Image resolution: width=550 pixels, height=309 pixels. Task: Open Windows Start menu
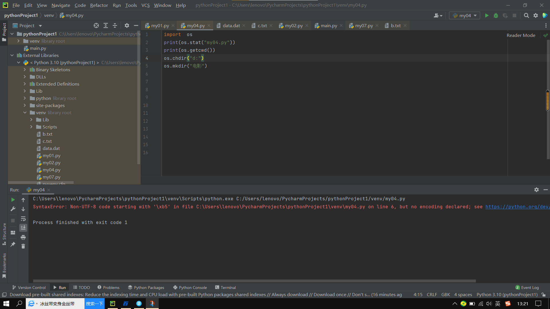(x=6, y=304)
